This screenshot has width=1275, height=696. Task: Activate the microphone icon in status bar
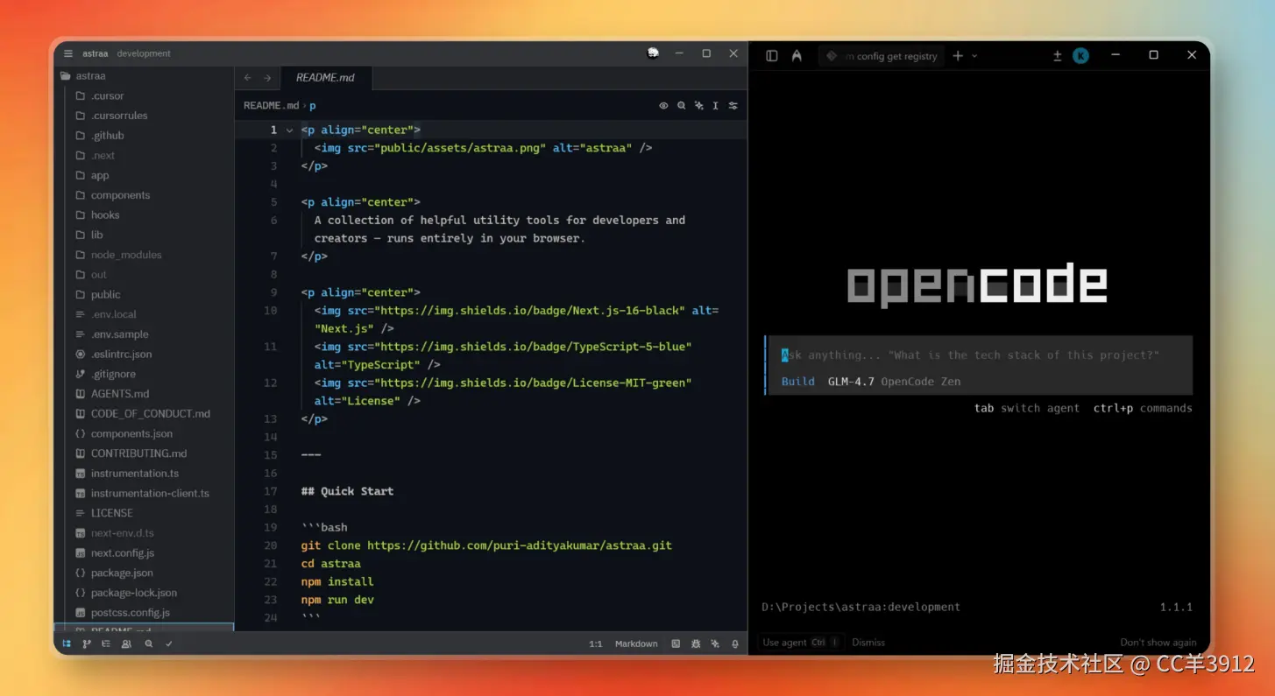[734, 643]
